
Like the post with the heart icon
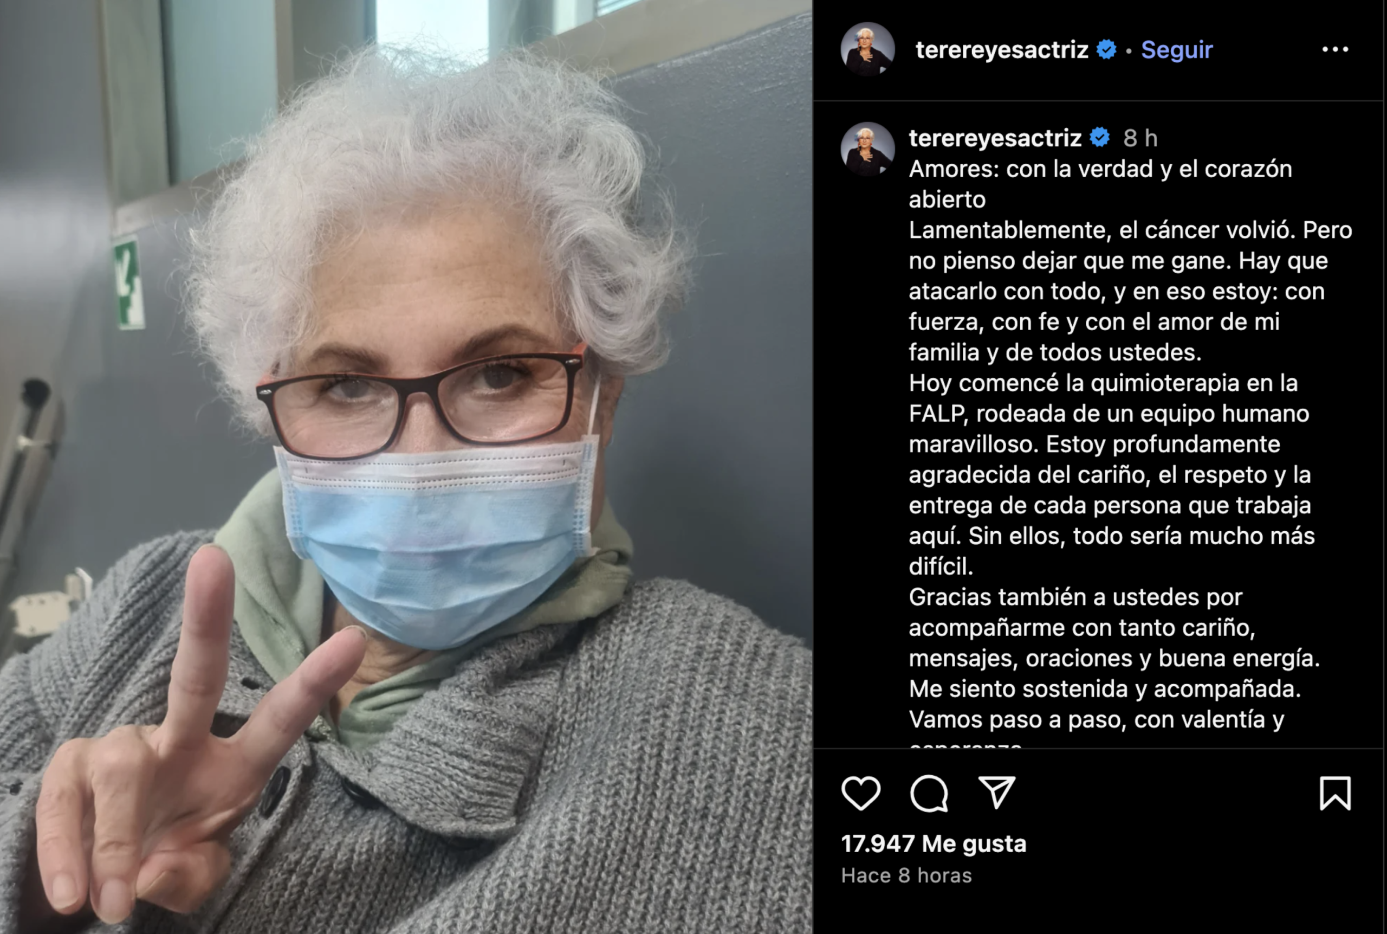[x=861, y=794]
